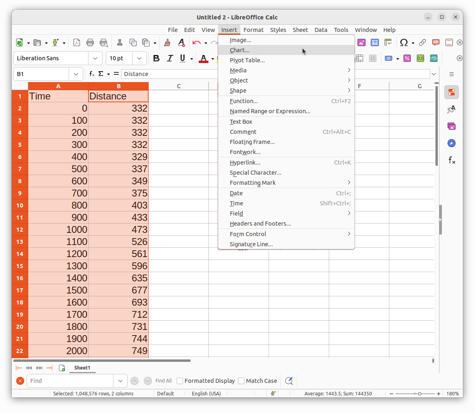Click the Insert Pivot Table toolbar icon

388,43
